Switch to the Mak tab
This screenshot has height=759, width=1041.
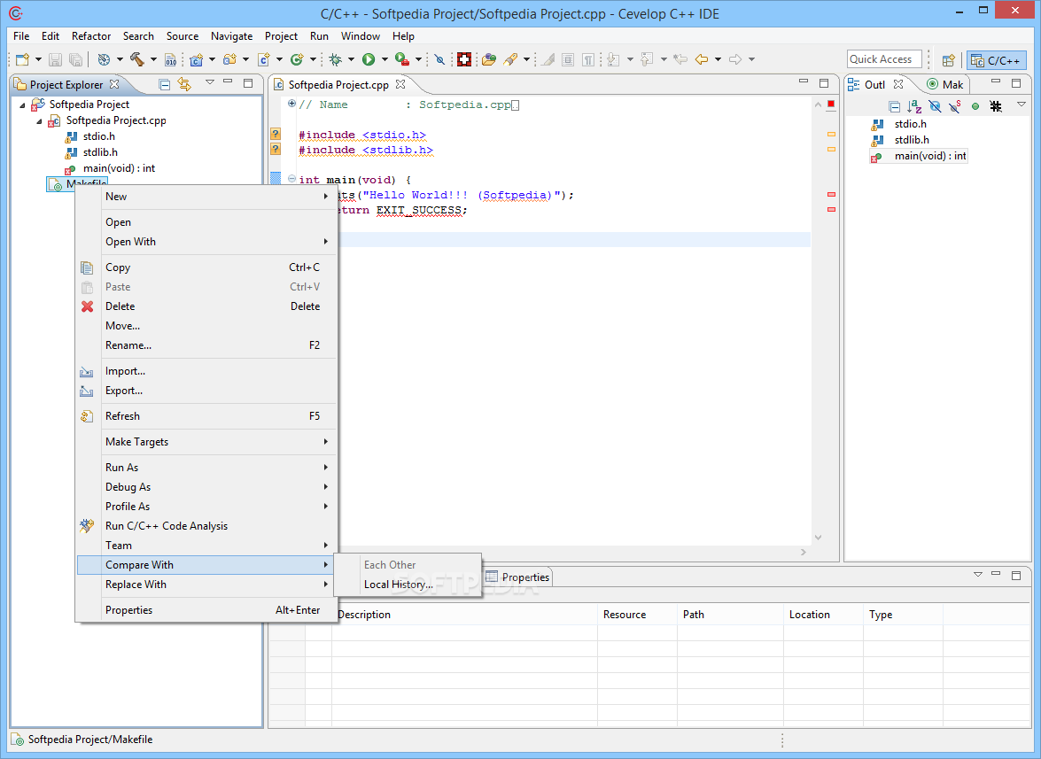(944, 84)
